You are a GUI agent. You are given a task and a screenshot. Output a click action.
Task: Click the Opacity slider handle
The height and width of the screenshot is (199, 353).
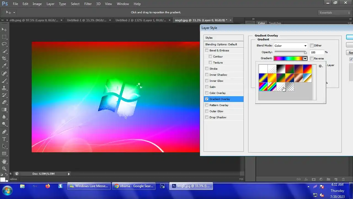[305, 52]
